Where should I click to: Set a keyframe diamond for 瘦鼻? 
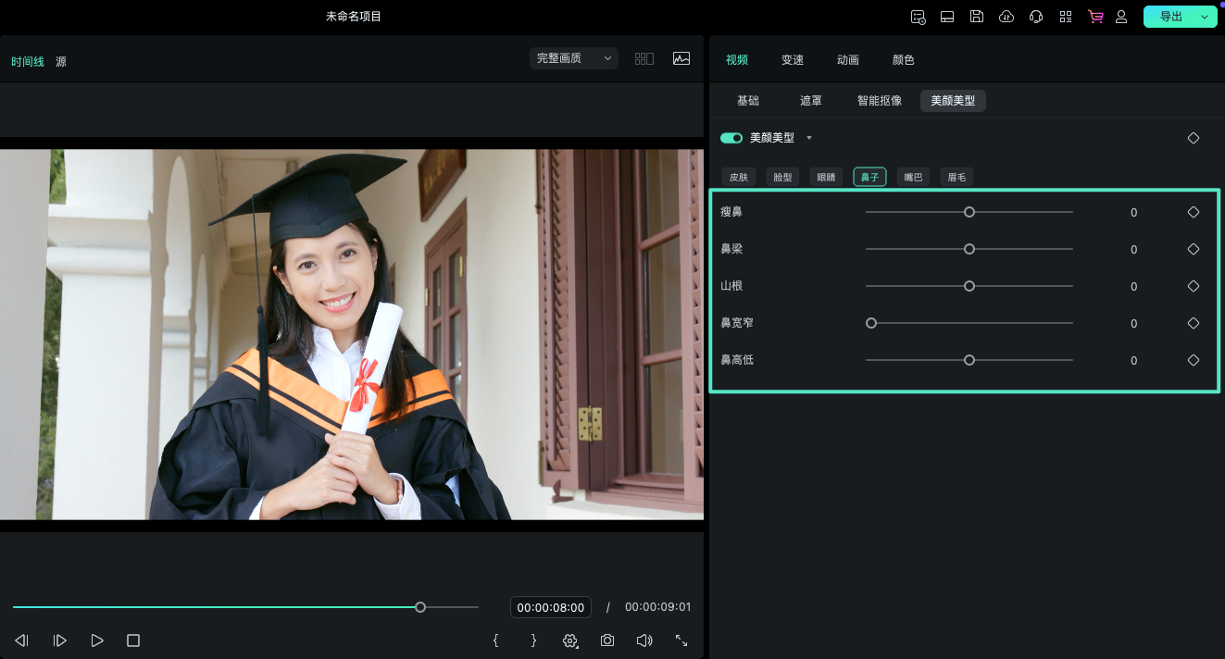(x=1193, y=211)
